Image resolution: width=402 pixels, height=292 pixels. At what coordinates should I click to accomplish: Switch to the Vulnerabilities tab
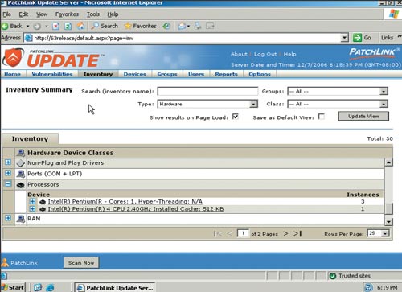52,74
